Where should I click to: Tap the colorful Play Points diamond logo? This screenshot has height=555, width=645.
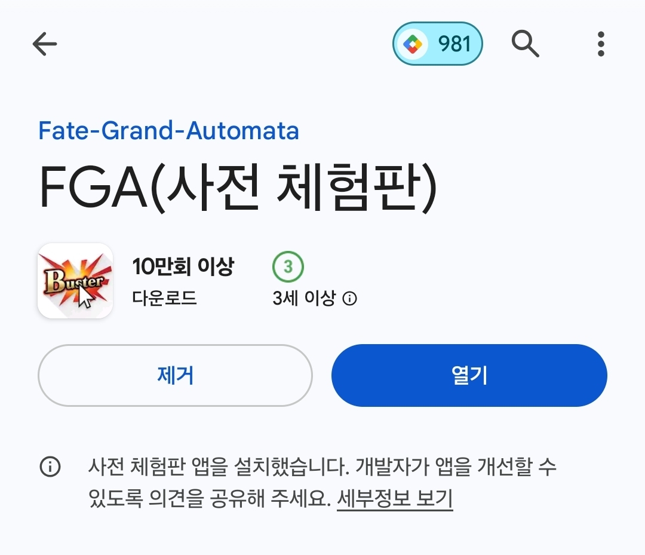pyautogui.click(x=412, y=44)
